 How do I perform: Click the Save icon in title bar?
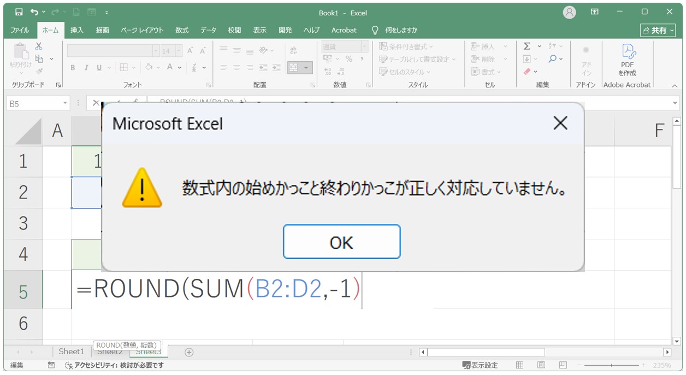19,12
